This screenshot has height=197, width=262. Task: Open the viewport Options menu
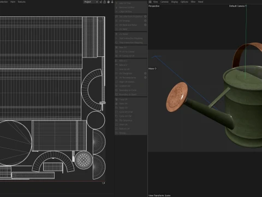coord(184,2)
